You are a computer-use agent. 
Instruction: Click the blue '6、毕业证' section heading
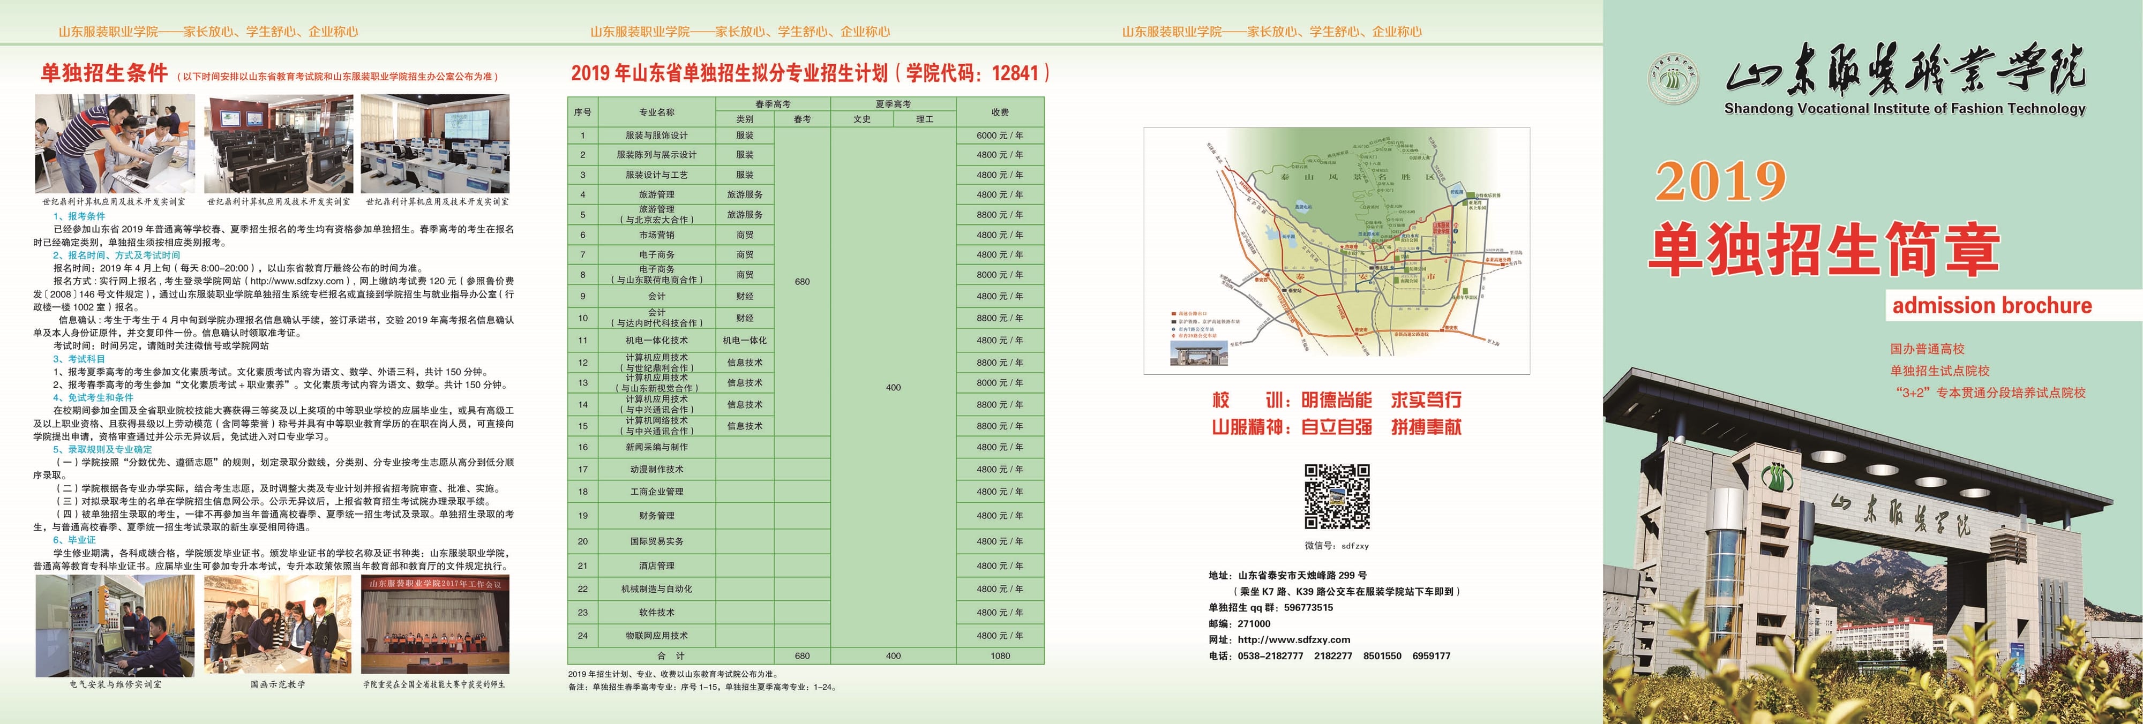pos(74,540)
